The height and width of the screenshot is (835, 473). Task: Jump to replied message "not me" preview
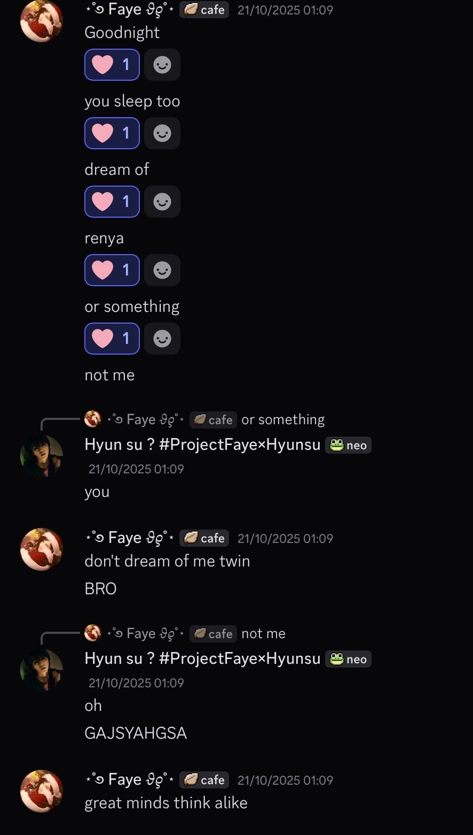[263, 634]
